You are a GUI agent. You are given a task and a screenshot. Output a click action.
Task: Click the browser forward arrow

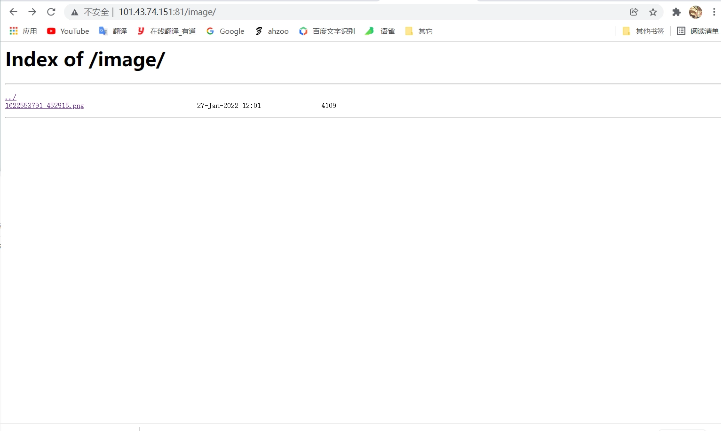pos(32,12)
